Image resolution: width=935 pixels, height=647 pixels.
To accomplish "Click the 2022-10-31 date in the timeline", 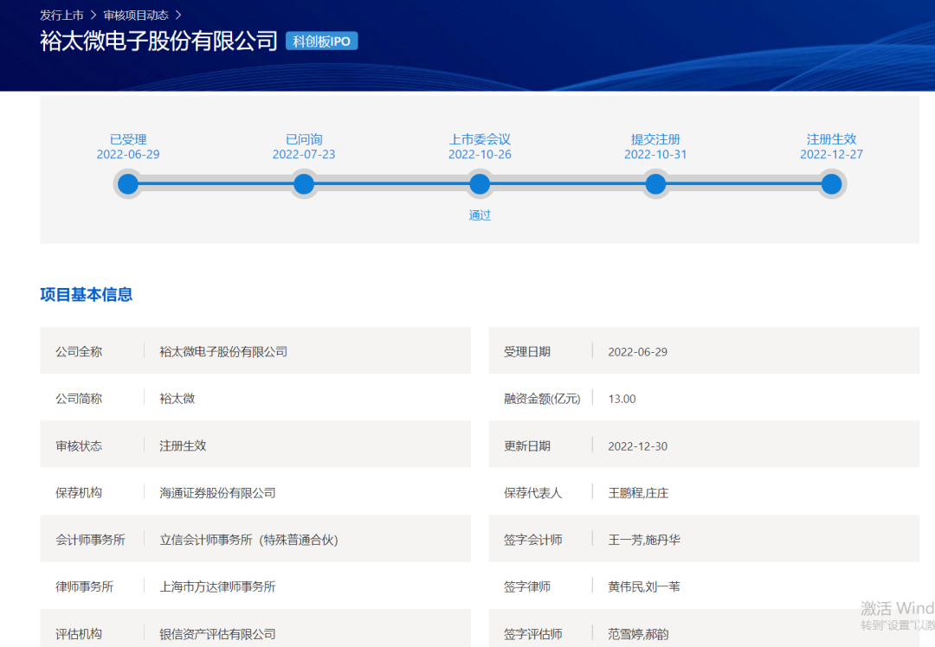I will (x=655, y=155).
